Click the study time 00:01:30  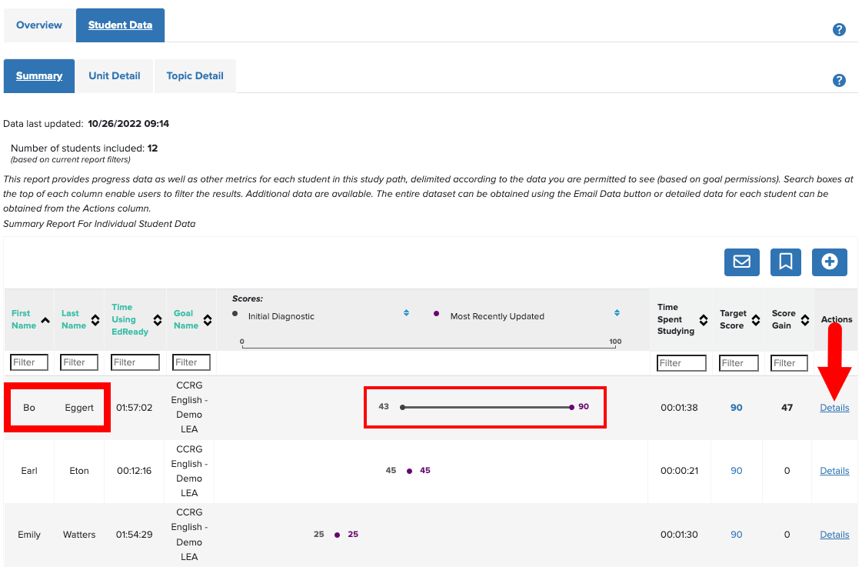click(680, 535)
